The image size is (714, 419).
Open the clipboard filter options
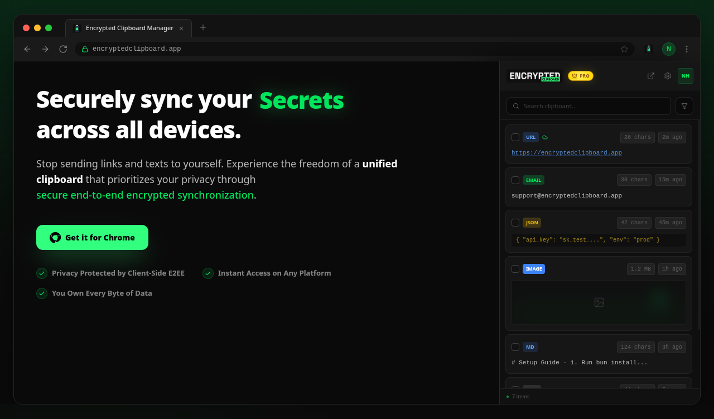(684, 106)
